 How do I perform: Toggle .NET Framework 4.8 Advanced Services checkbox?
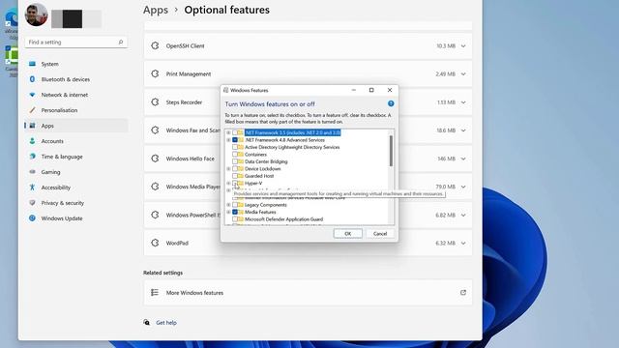[x=235, y=140]
